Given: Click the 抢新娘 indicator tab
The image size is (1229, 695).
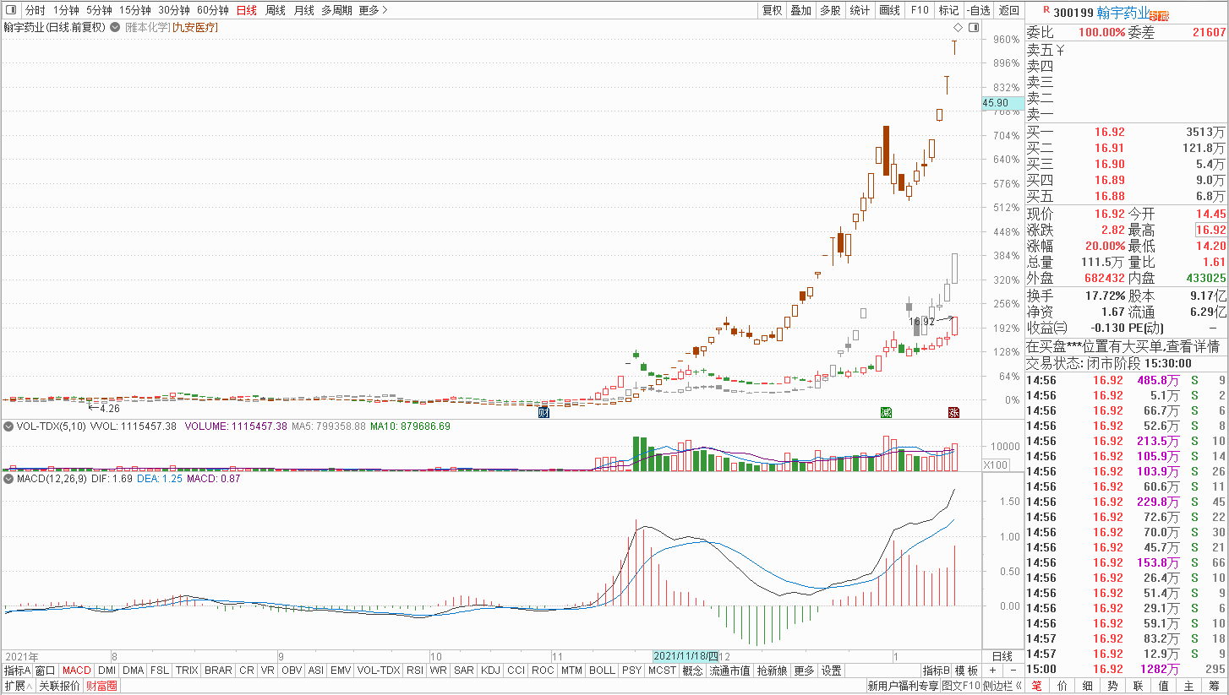Looking at the screenshot, I should click(x=772, y=671).
